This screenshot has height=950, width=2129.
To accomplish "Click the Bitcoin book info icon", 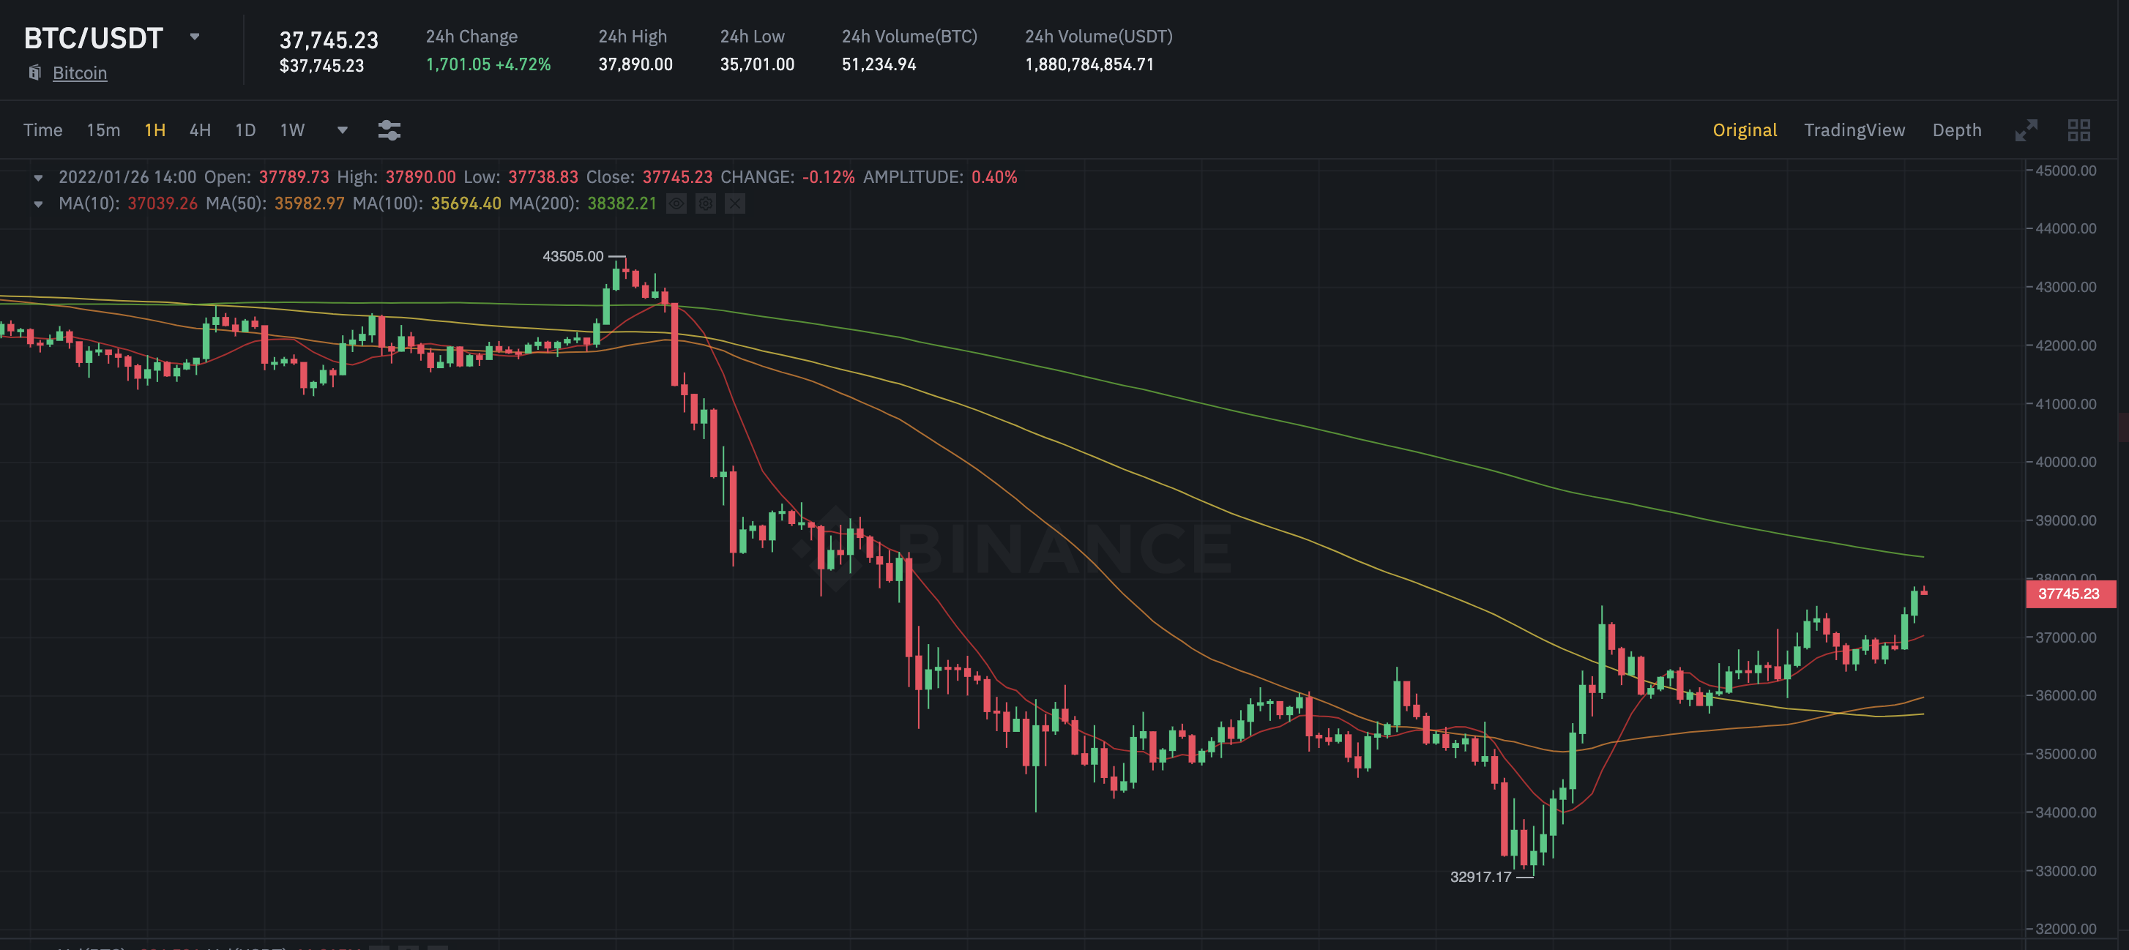I will [x=34, y=72].
